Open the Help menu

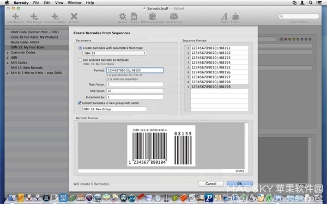[x=90, y=3]
